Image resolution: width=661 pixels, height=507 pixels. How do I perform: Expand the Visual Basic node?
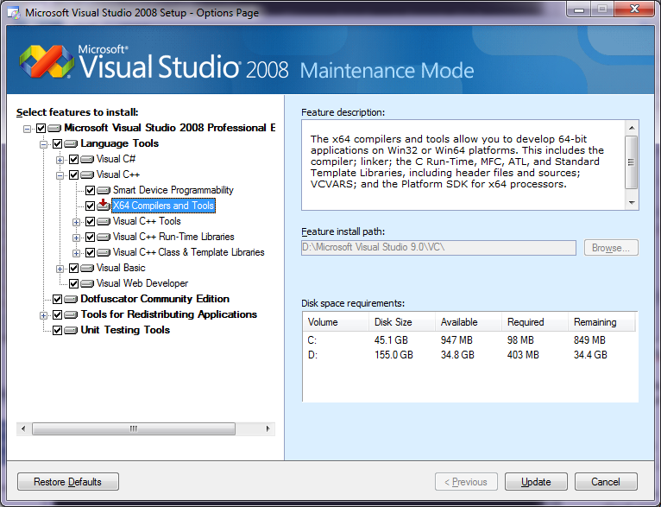pyautogui.click(x=60, y=269)
